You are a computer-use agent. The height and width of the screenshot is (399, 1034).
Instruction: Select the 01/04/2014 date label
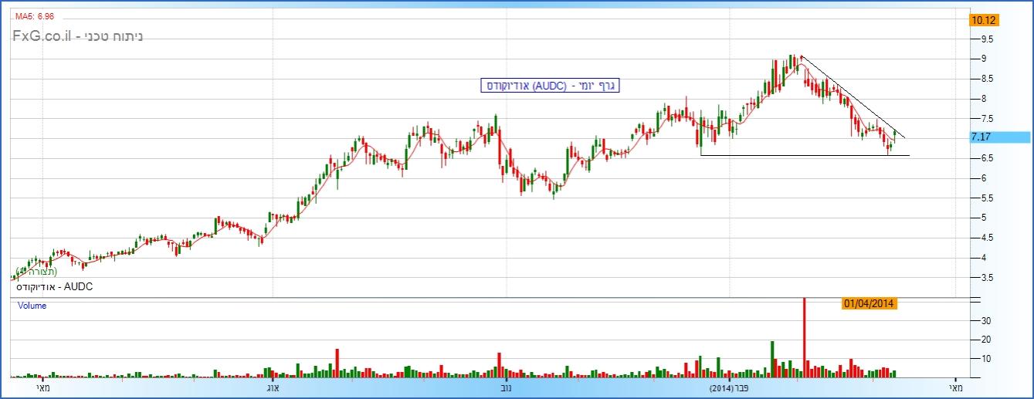(869, 303)
